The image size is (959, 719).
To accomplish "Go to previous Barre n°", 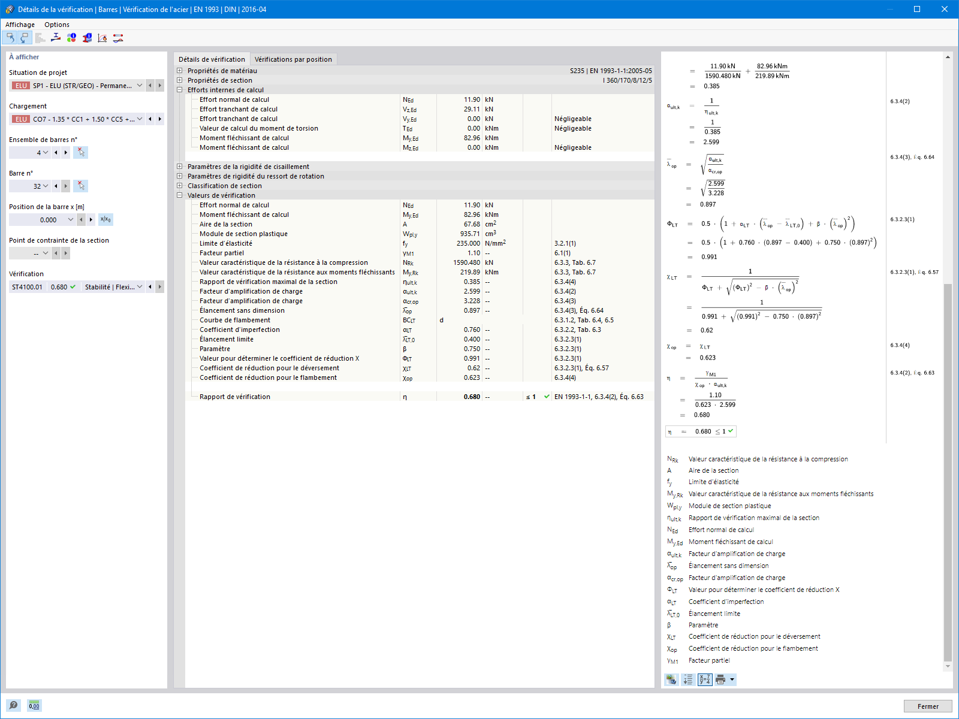I will pyautogui.click(x=56, y=186).
